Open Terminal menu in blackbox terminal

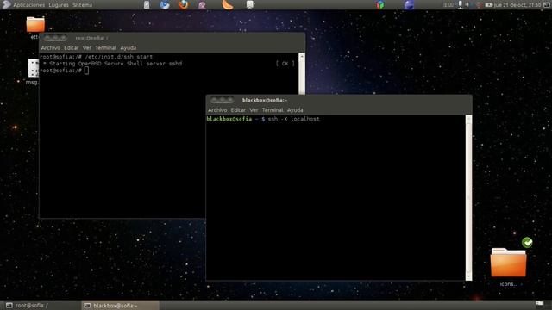[x=273, y=110]
